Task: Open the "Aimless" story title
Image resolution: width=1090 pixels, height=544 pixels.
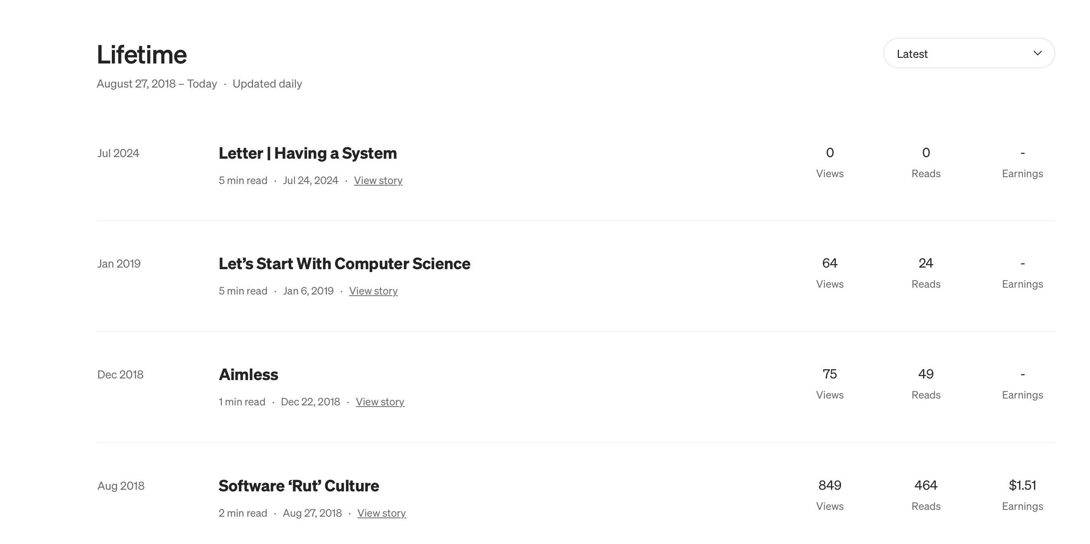Action: coord(249,374)
